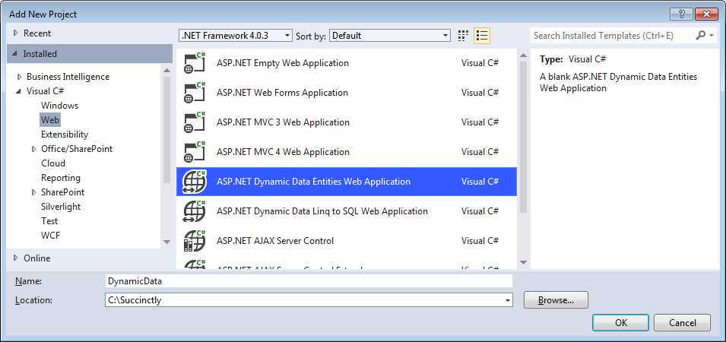Select the Web category
The height and width of the screenshot is (342, 726).
pyautogui.click(x=50, y=120)
